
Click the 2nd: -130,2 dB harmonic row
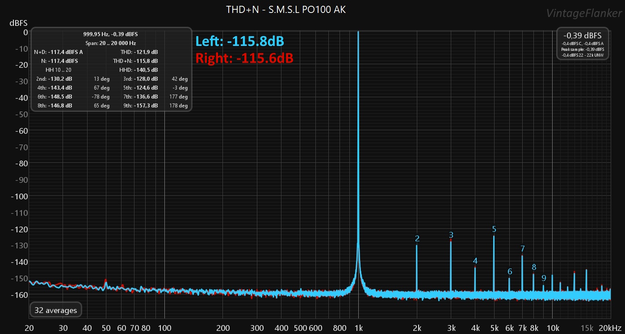click(x=54, y=79)
